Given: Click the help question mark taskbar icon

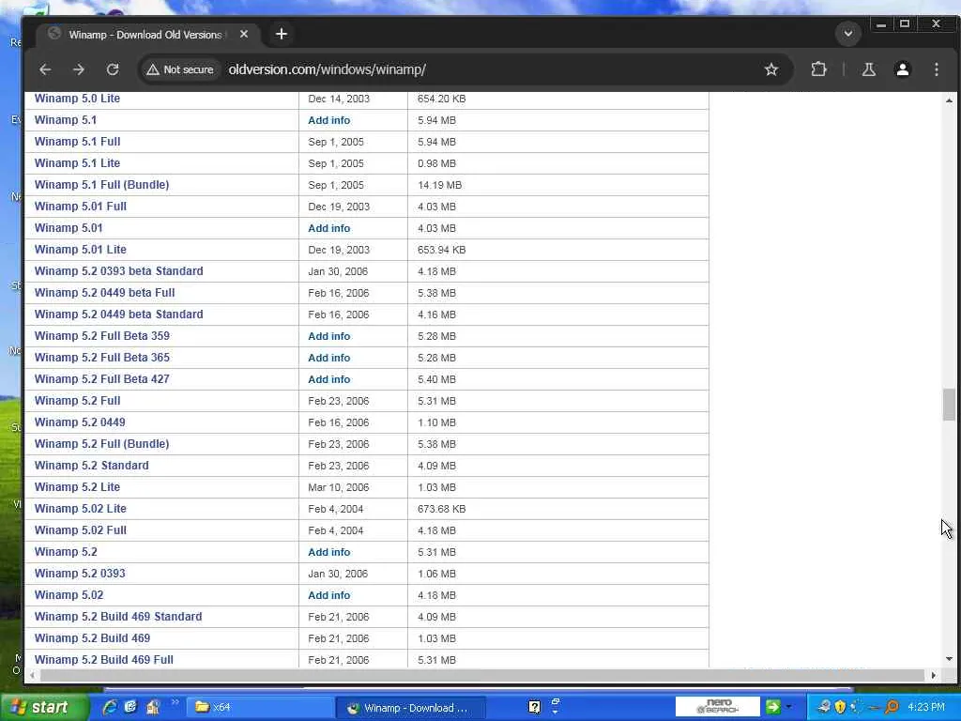Looking at the screenshot, I should [x=534, y=707].
